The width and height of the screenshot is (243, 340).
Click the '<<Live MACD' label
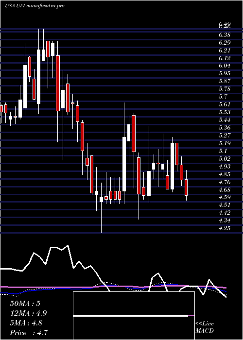click(205, 327)
